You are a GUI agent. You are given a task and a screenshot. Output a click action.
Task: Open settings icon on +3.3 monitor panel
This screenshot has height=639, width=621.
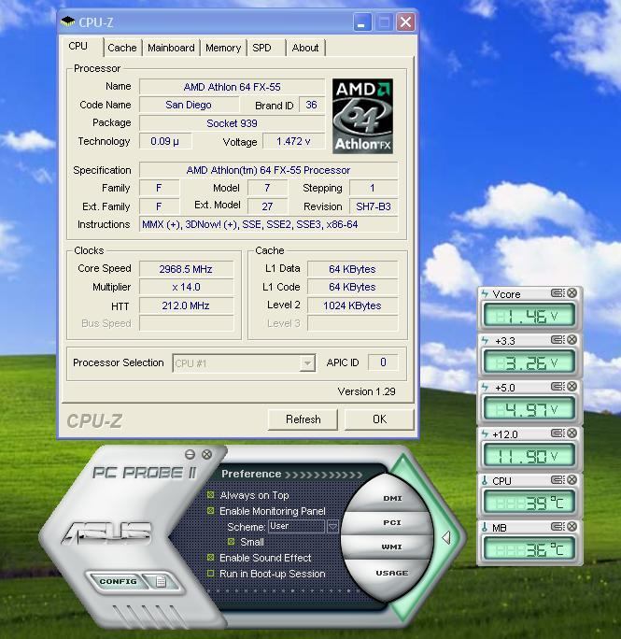coord(557,339)
